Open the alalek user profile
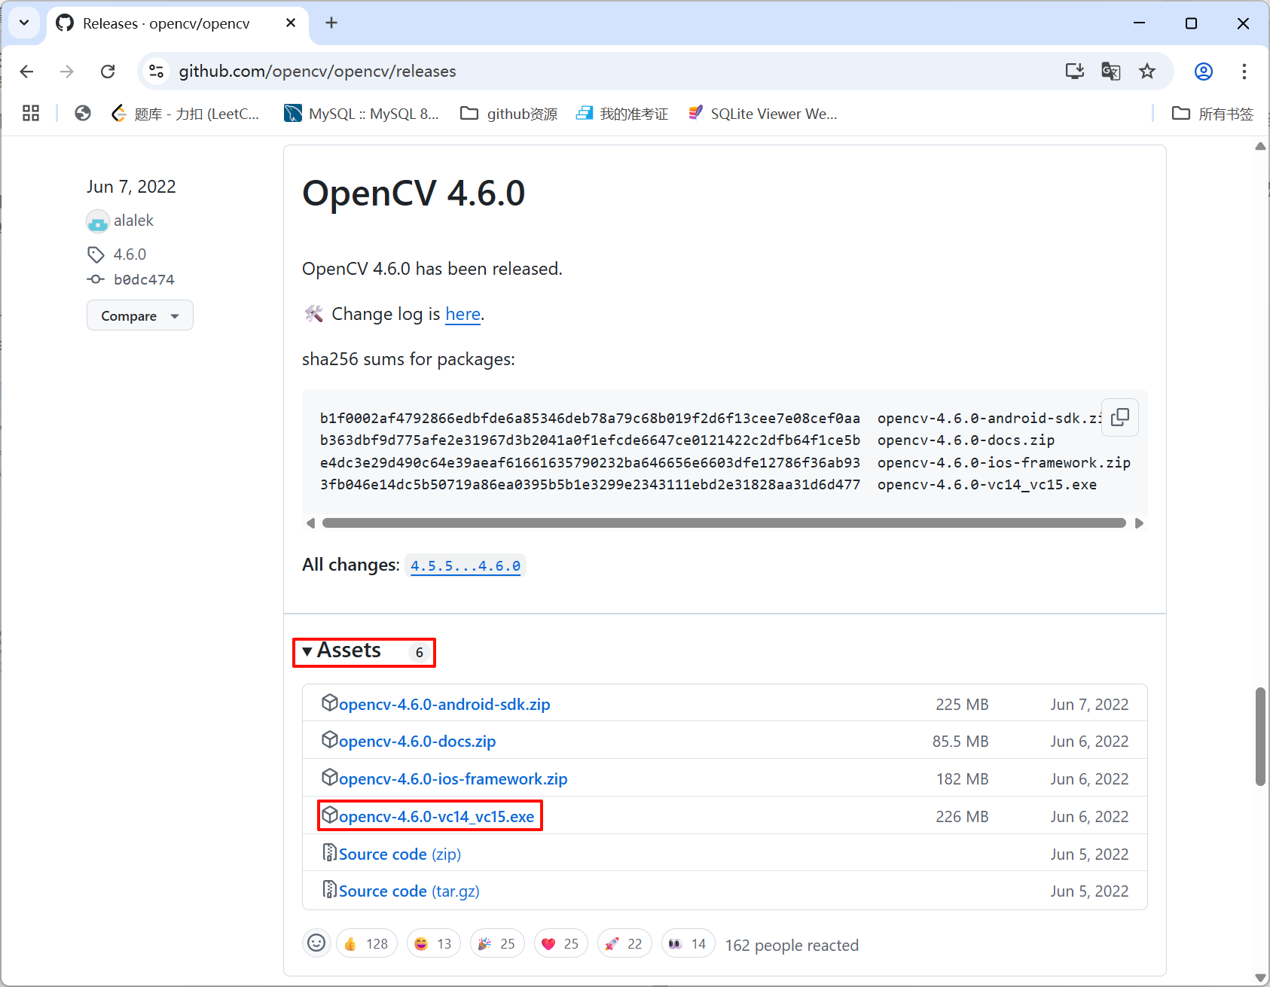The width and height of the screenshot is (1270, 987). 133,221
